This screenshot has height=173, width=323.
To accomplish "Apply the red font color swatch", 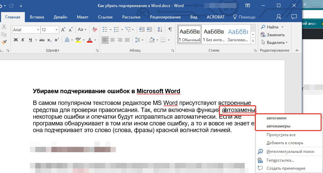I will [x=90, y=40].
